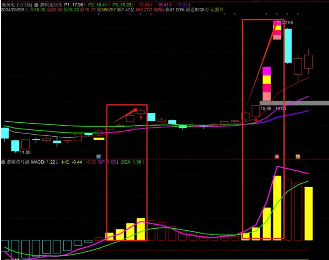Click the blue 财 event marker
This screenshot has height=260, width=329.
(99, 157)
